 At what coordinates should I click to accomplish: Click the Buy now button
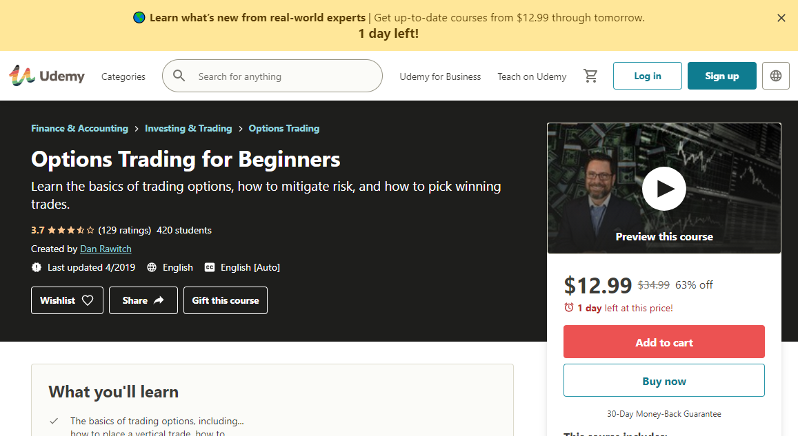click(x=664, y=381)
